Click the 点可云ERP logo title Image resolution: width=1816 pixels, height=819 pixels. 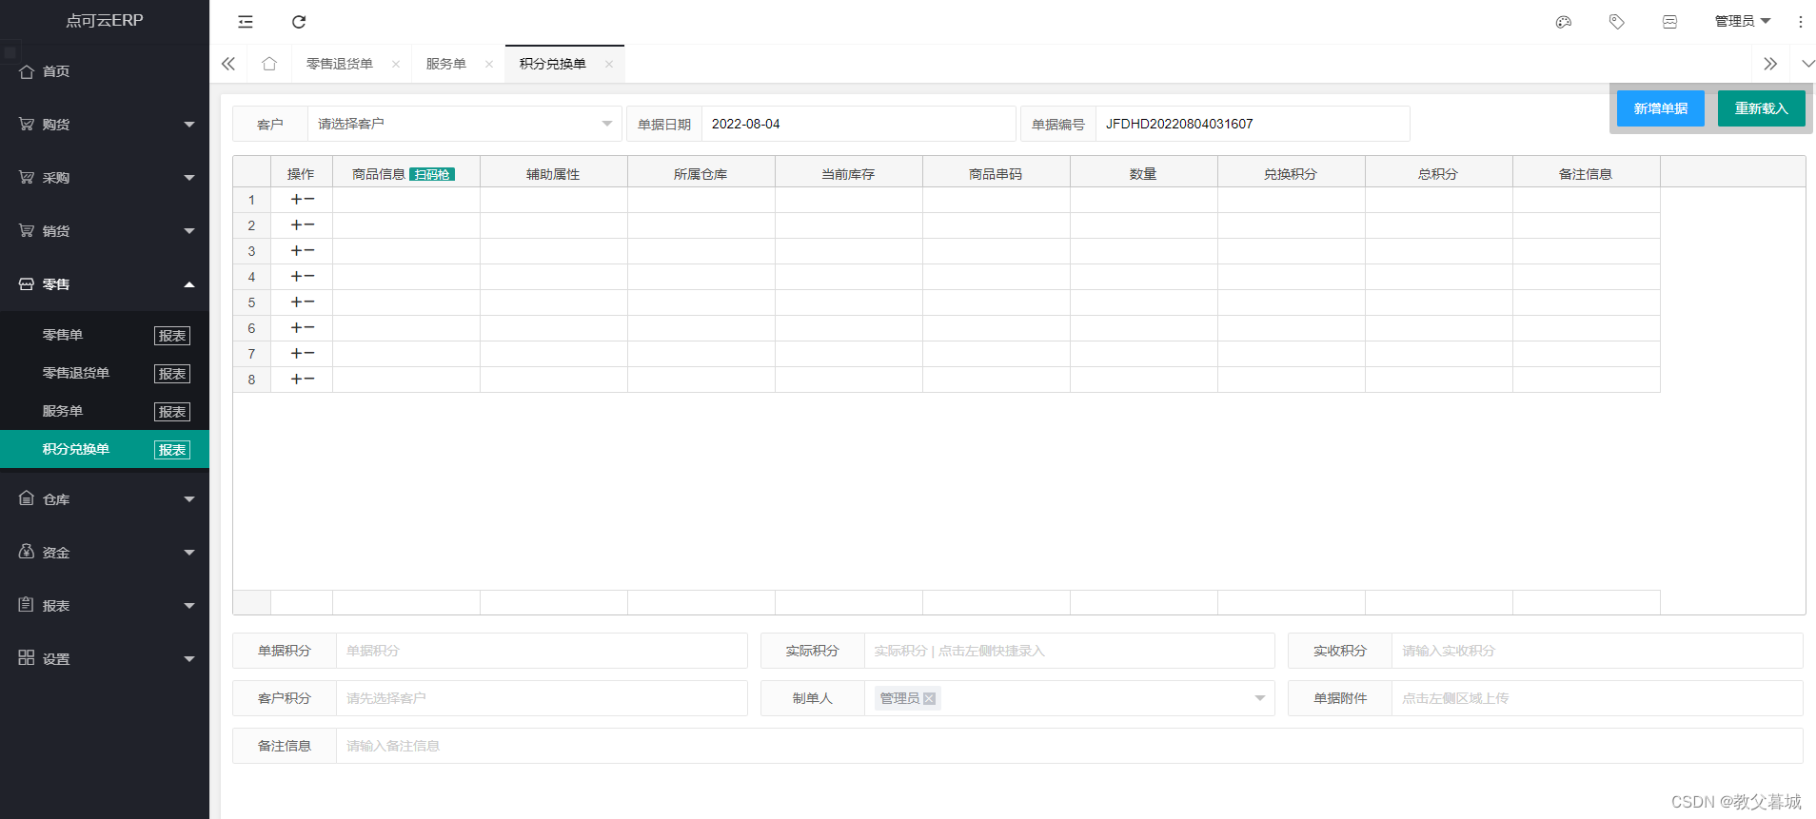(x=105, y=21)
